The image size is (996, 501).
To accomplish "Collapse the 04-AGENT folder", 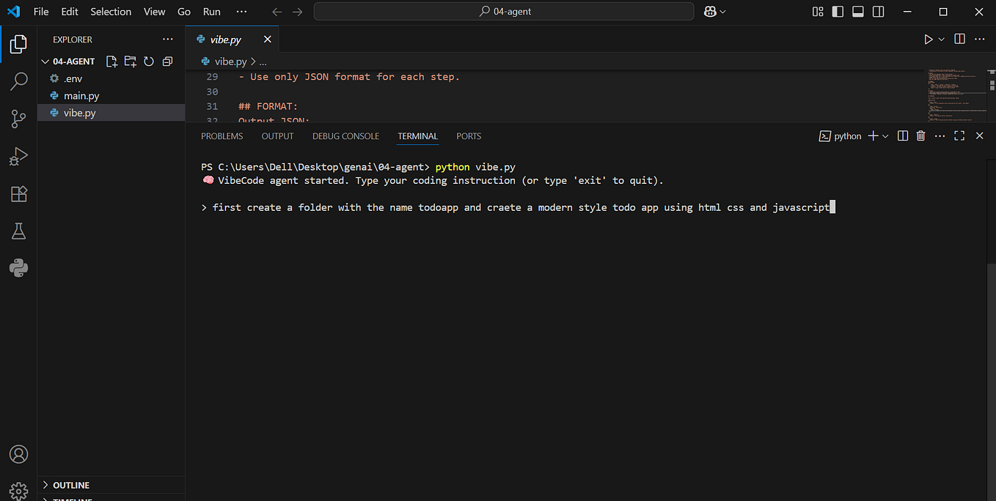I will [45, 61].
